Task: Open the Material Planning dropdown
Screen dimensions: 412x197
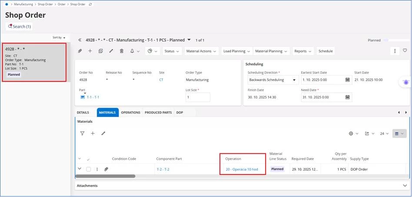Action: click(x=272, y=51)
